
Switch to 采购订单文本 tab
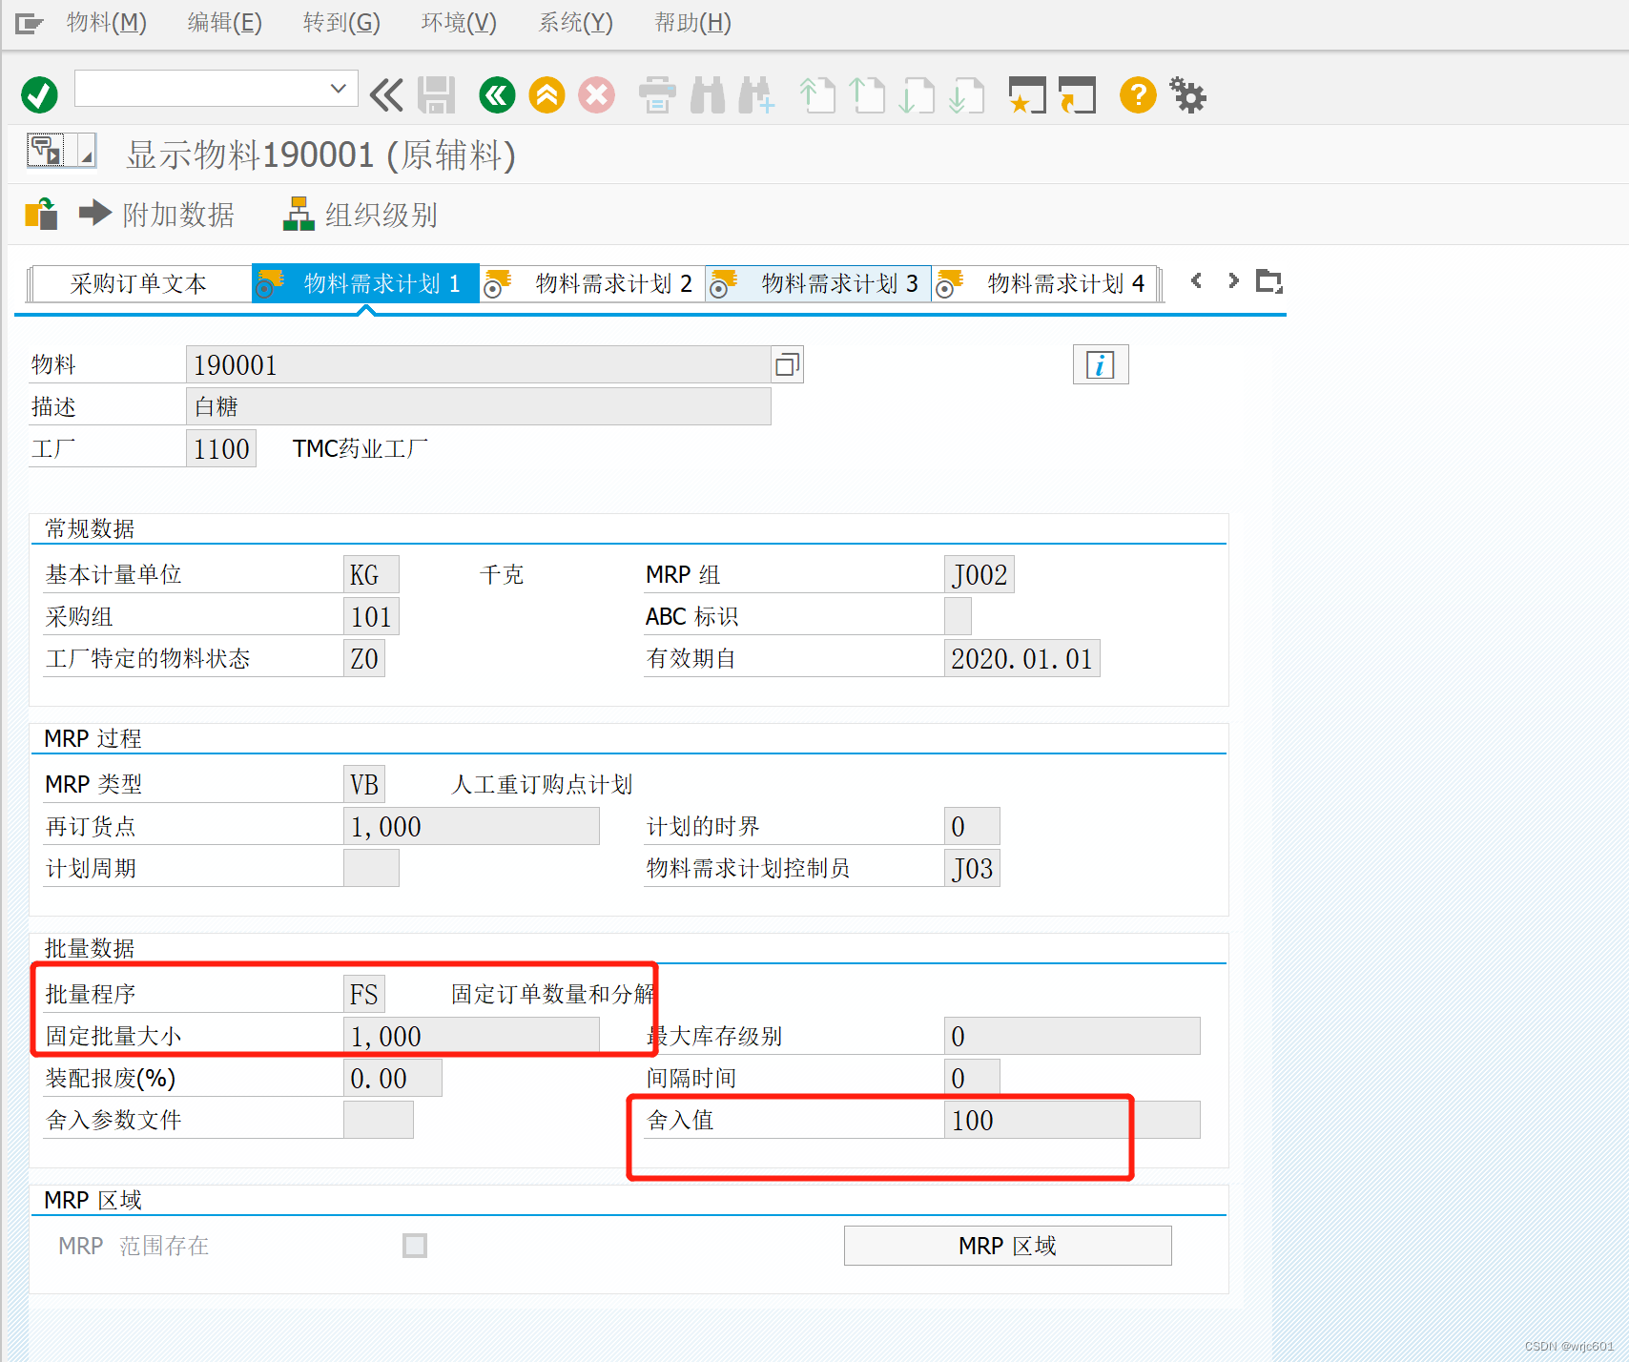(139, 283)
